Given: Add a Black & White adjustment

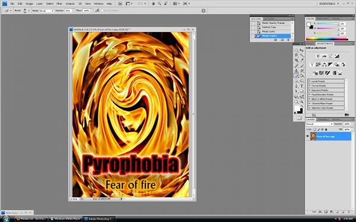Looking at the screenshot, I should 330,65.
